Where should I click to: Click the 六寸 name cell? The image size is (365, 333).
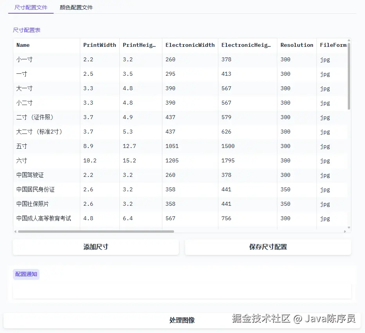[x=47, y=161]
